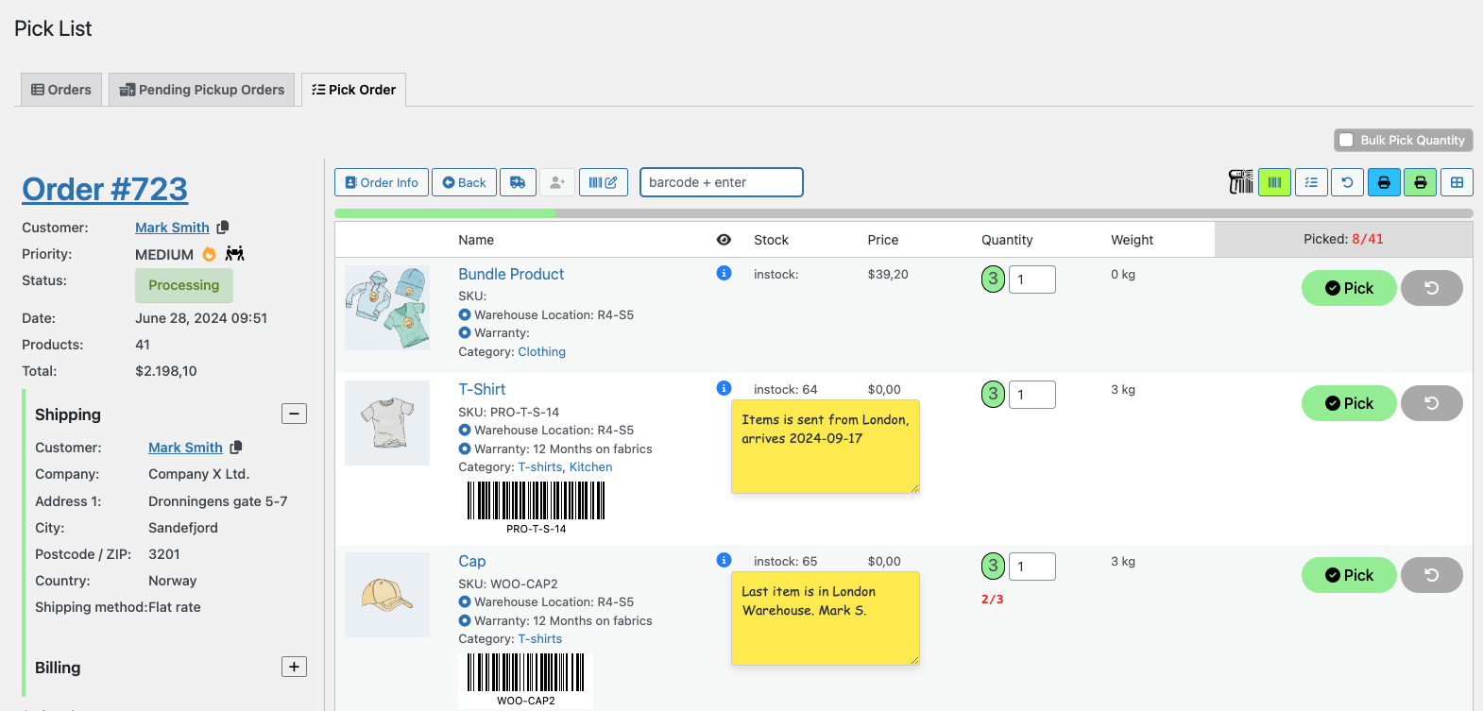The height and width of the screenshot is (711, 1483).
Task: Toggle the eye visibility column icon
Action: coord(724,240)
